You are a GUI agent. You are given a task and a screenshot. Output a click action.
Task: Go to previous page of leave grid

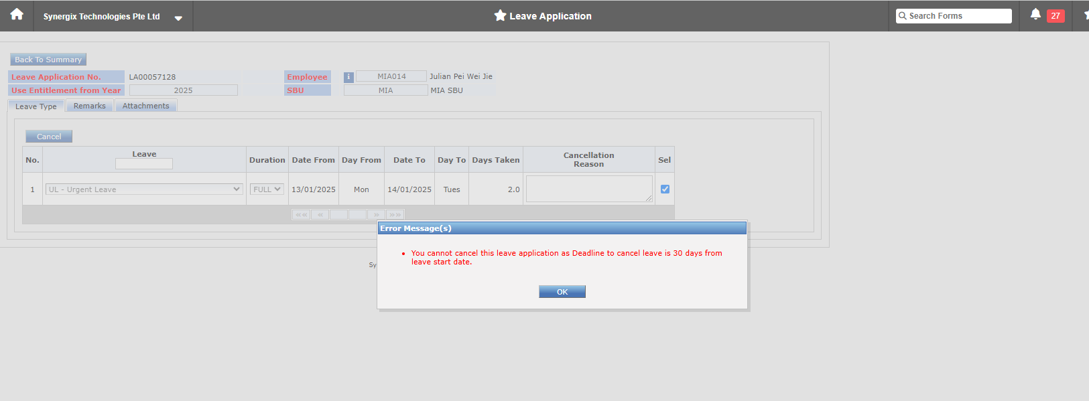click(320, 215)
